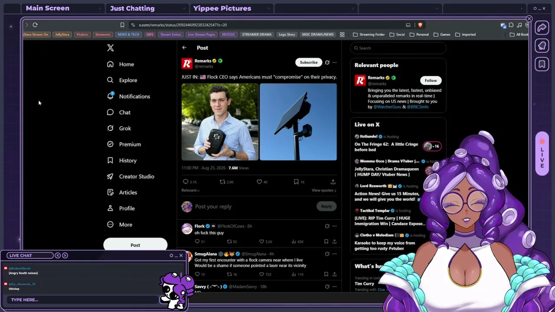Viewport: 555px width, 312px height.
Task: Switch to Yippee Pictures tab
Action: pos(222,8)
